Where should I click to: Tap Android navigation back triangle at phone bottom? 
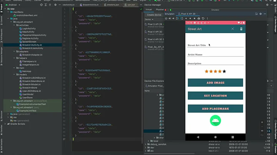(198, 137)
